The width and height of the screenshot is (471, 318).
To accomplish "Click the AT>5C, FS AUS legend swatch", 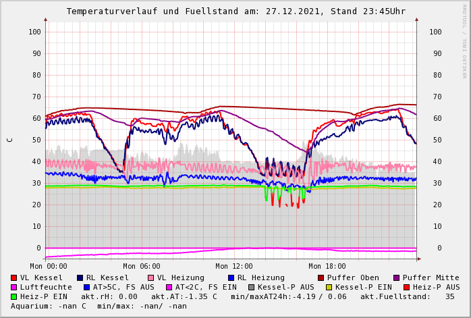I will tap(86, 287).
